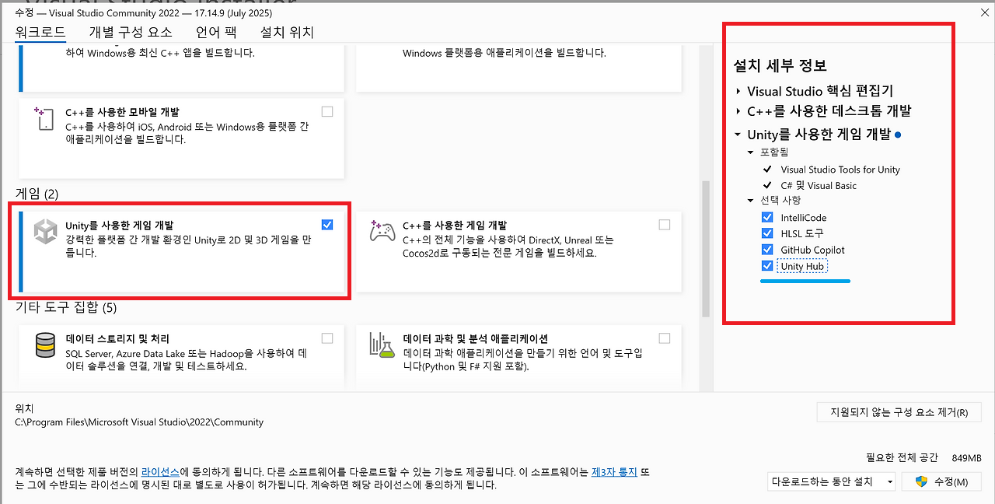This screenshot has height=504, width=995.
Task: Collapse Unity를 사용한 게임 개발 details
Action: click(738, 135)
